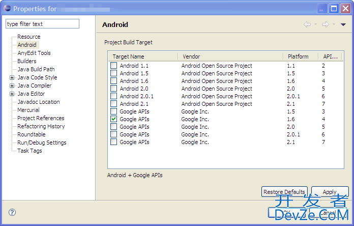
Task: Maximize the Properties dialog window
Action: (x=334, y=9)
